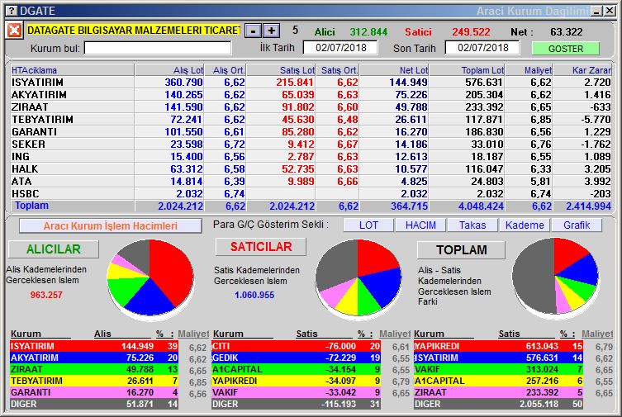Select the ZIRAAT row in top table

coord(311,107)
